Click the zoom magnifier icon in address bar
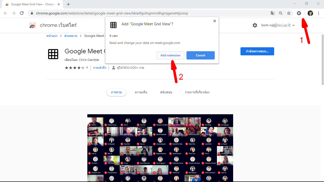This screenshot has width=324, height=182. (x=281, y=13)
